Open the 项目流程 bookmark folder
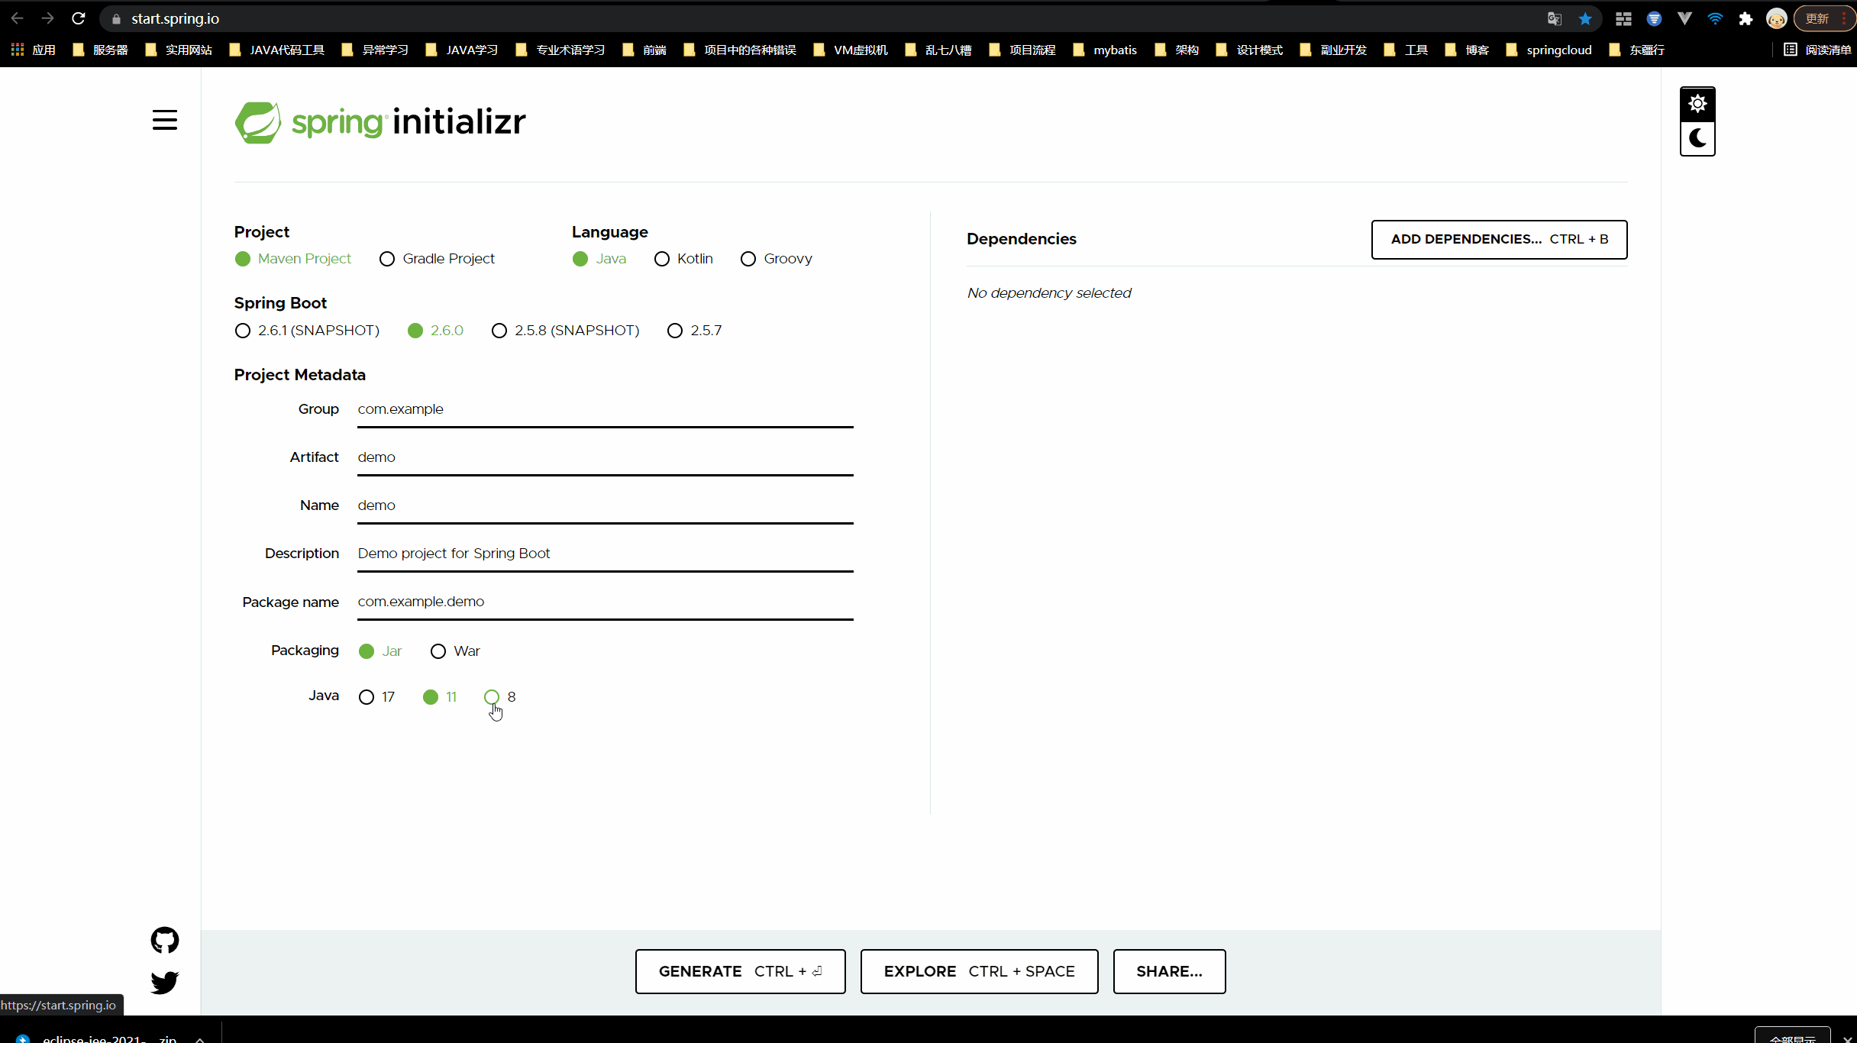This screenshot has height=1043, width=1857. (x=1022, y=50)
